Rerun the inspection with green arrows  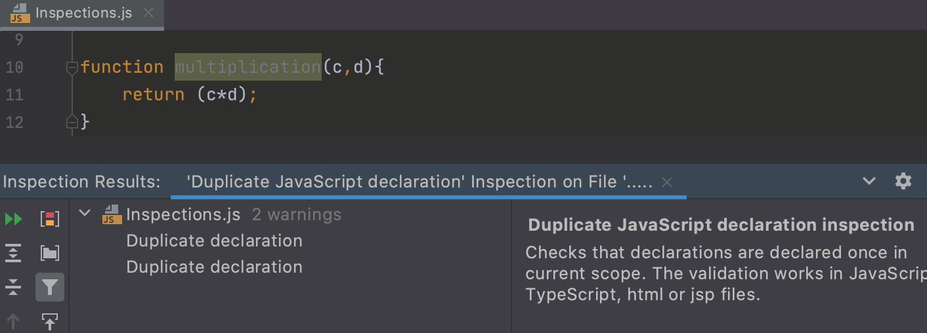click(14, 219)
